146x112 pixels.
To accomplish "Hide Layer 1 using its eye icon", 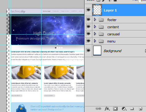I will [88, 10].
